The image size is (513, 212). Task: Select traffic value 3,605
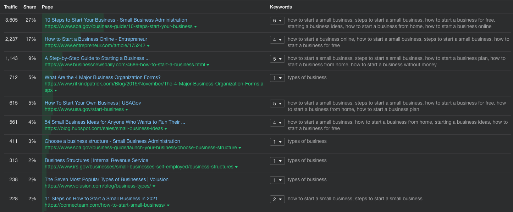point(11,20)
